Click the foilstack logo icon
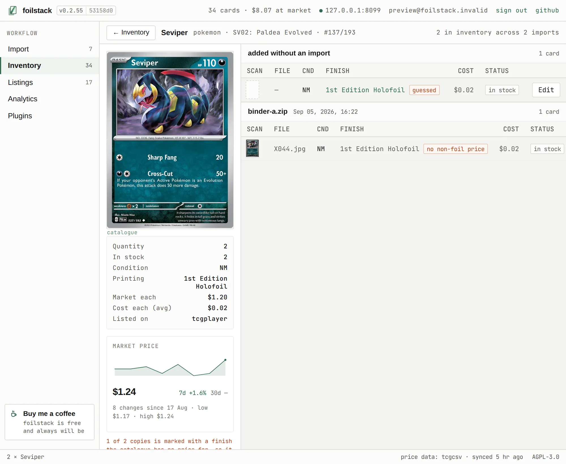The image size is (566, 464). pos(12,10)
